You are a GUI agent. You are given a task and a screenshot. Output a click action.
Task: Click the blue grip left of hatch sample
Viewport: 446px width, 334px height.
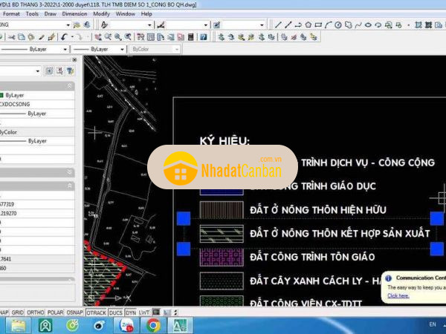tap(184, 218)
